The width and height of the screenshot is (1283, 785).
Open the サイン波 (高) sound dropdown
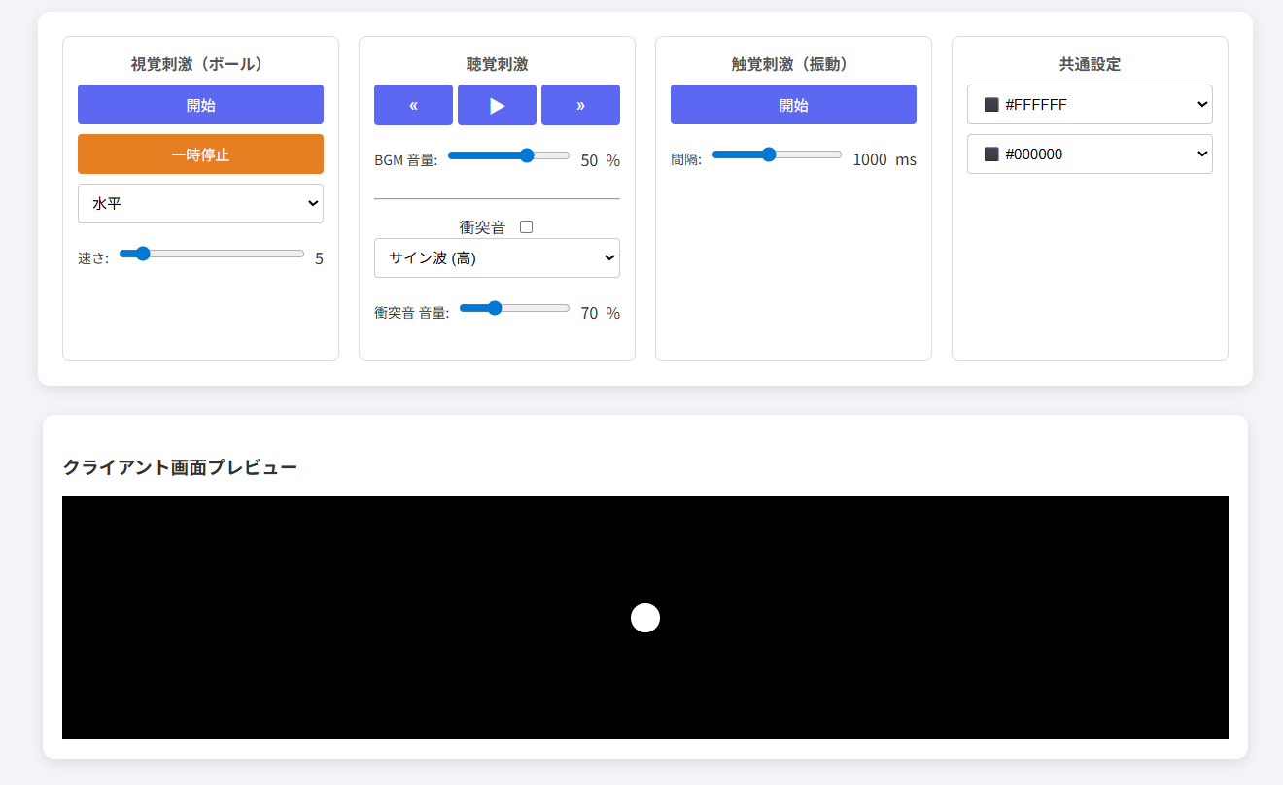point(497,258)
